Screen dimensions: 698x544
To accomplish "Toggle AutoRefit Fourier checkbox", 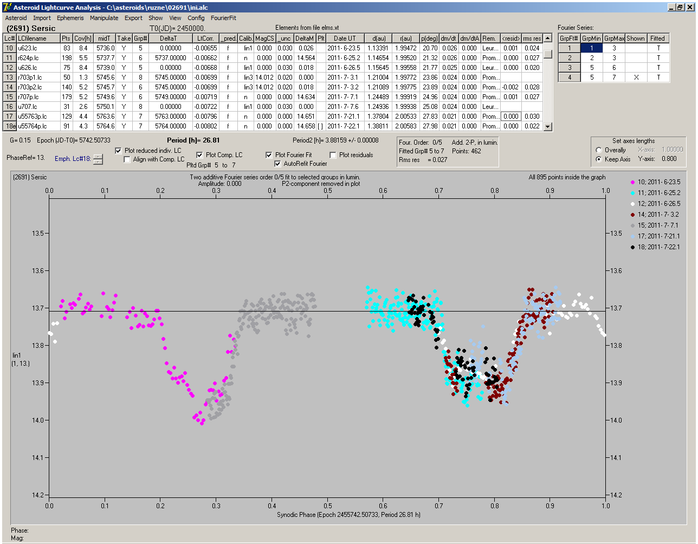I will 277,164.
